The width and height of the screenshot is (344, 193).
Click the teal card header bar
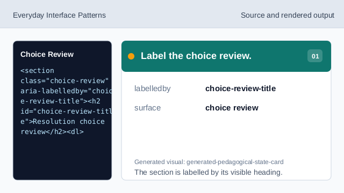pos(226,56)
